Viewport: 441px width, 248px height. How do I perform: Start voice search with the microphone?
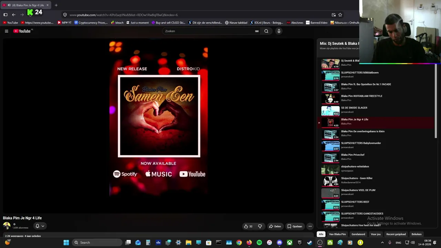(x=279, y=31)
